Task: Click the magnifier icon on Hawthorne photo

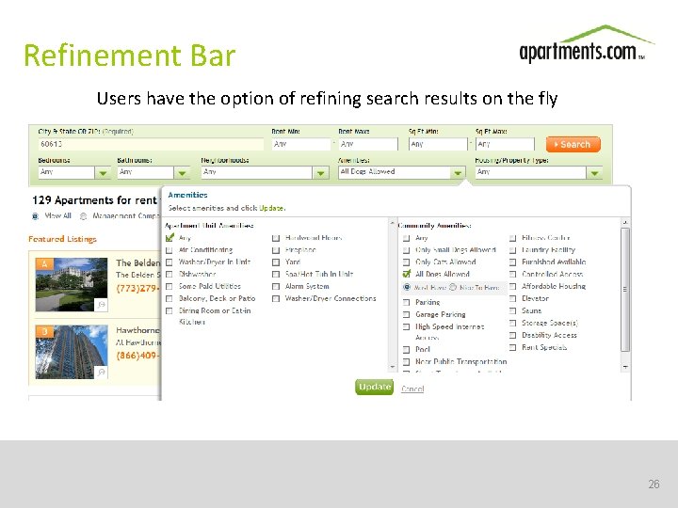Action: point(101,373)
